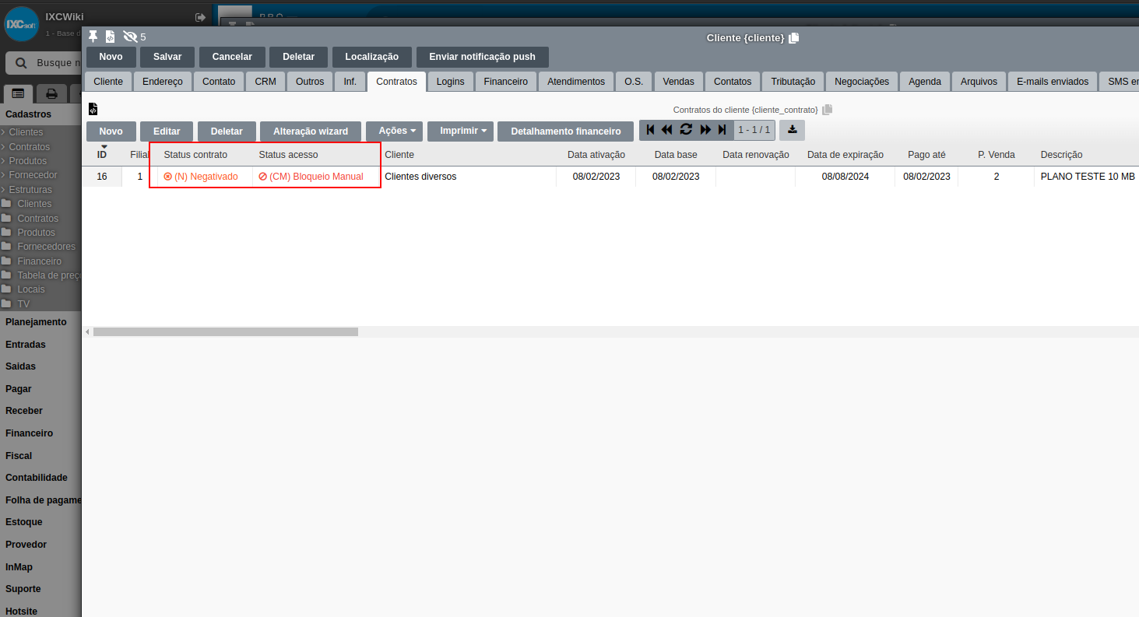Click the IXCsoft logo
Image resolution: width=1139 pixels, height=617 pixels.
point(22,23)
